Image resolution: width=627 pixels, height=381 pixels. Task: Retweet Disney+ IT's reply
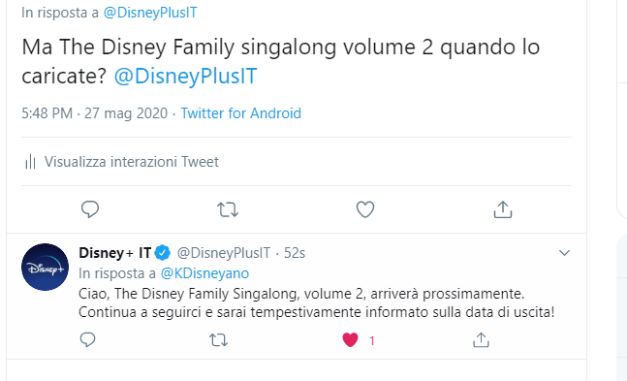click(x=218, y=340)
